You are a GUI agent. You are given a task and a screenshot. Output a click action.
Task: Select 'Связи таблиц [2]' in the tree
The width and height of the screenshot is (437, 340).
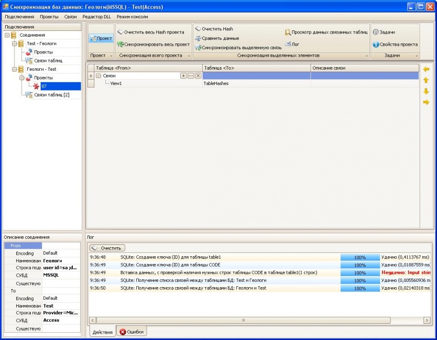point(51,94)
